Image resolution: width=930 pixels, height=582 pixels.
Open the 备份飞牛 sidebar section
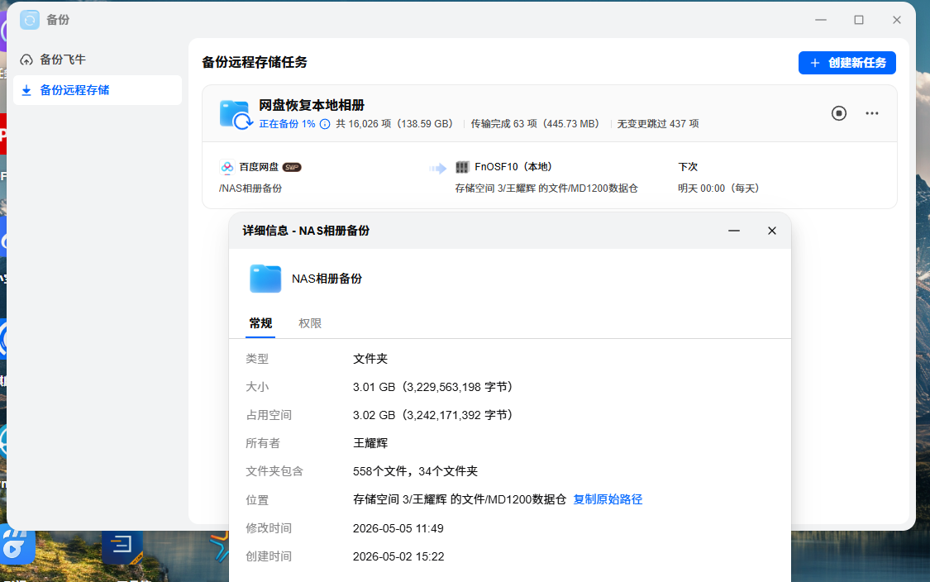(98, 60)
